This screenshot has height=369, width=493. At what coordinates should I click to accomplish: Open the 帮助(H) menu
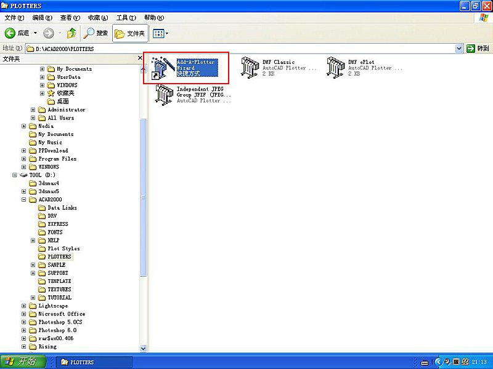[154, 18]
